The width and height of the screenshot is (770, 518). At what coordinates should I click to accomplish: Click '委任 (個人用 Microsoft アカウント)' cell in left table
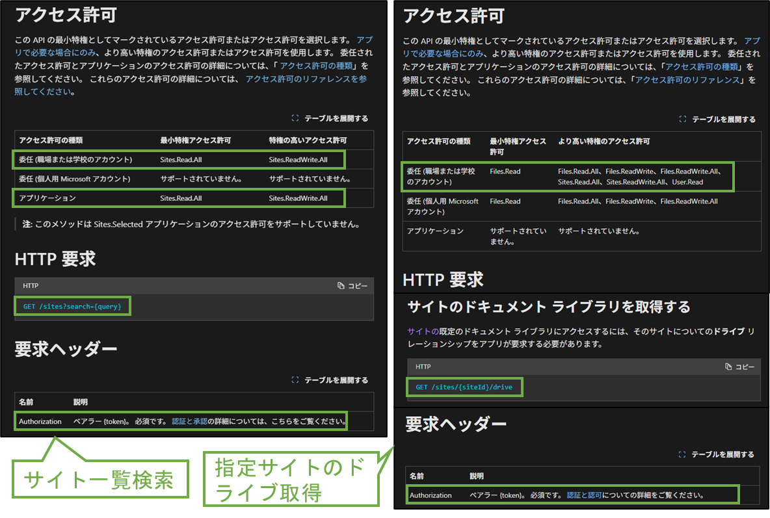(75, 179)
